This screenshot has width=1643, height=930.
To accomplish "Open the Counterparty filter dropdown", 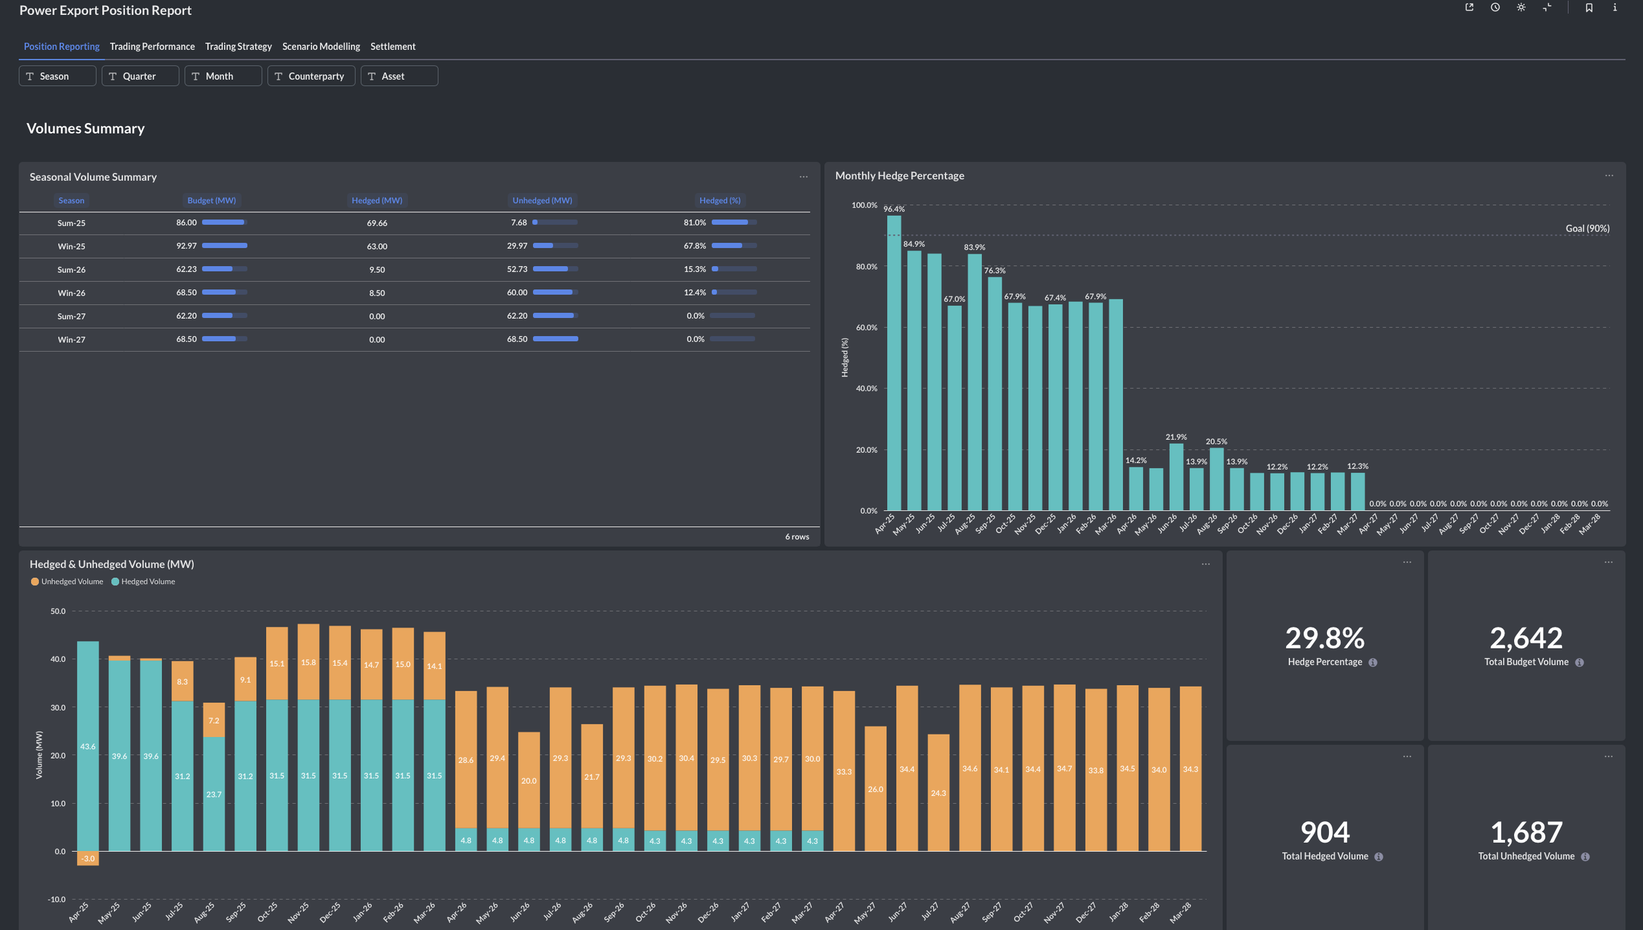I will [311, 76].
